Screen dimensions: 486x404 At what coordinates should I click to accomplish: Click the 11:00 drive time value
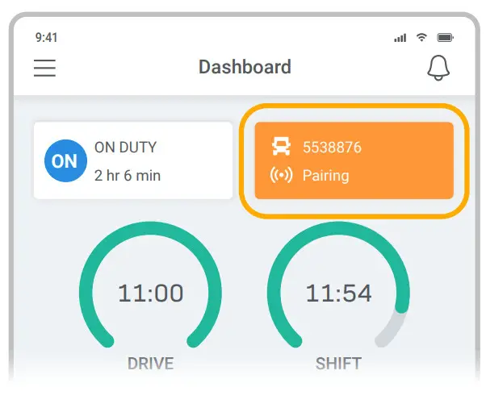pyautogui.click(x=150, y=293)
